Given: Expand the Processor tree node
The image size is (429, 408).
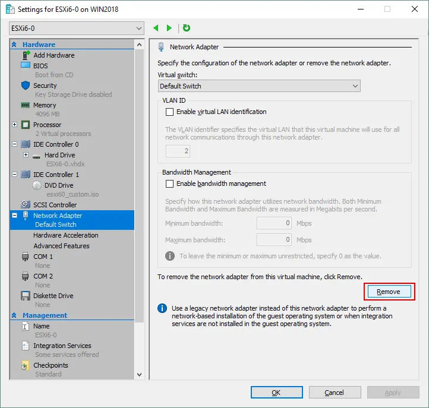Looking at the screenshot, I should 15,125.
